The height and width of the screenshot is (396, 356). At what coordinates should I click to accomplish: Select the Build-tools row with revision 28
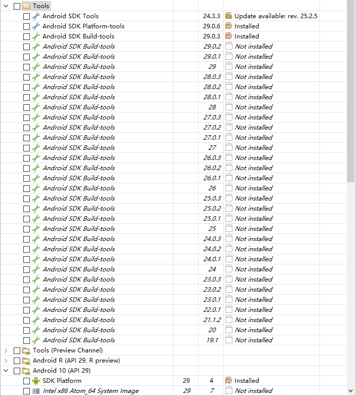(x=174, y=107)
